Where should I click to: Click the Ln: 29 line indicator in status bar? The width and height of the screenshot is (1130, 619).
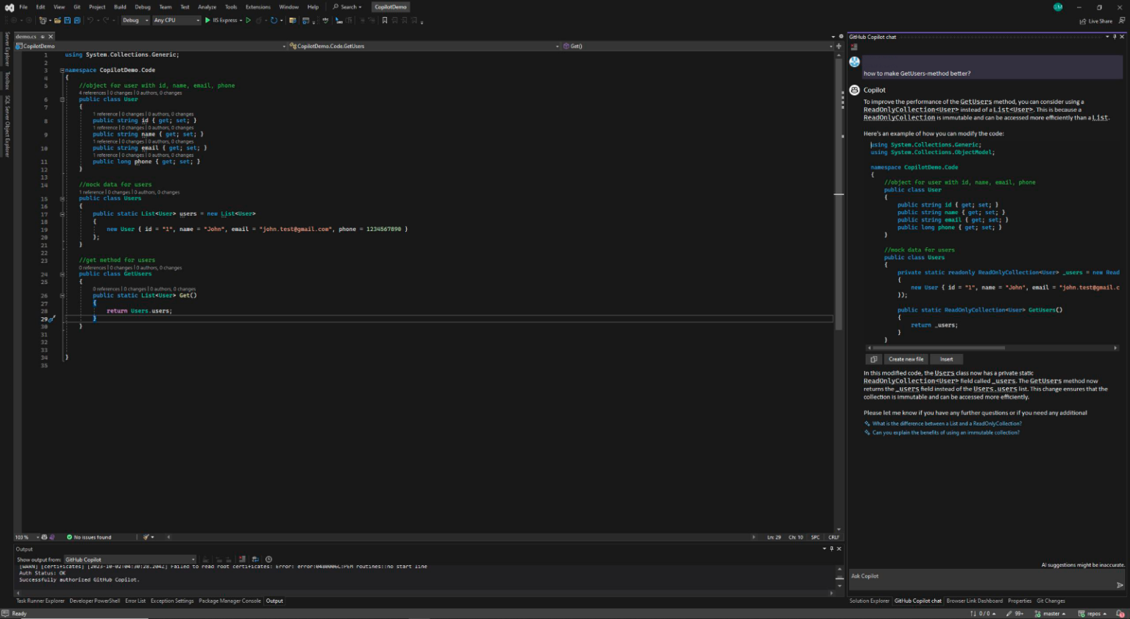click(774, 537)
